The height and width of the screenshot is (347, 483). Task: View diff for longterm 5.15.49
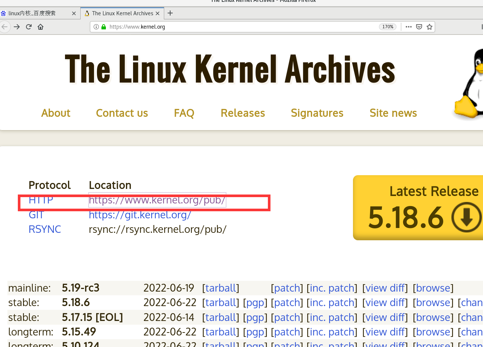pyautogui.click(x=385, y=332)
